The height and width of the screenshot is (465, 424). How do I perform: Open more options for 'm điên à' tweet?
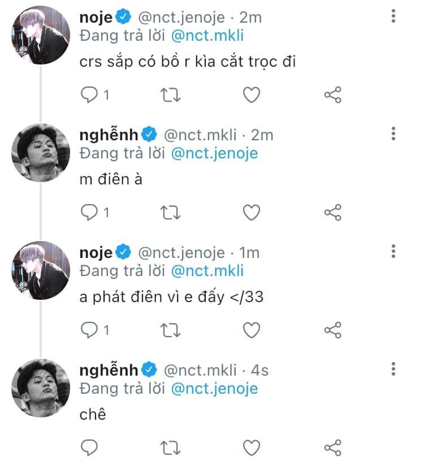click(393, 134)
